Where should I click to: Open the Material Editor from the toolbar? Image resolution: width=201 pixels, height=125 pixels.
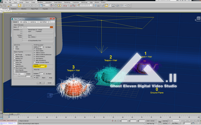(x=117, y=6)
